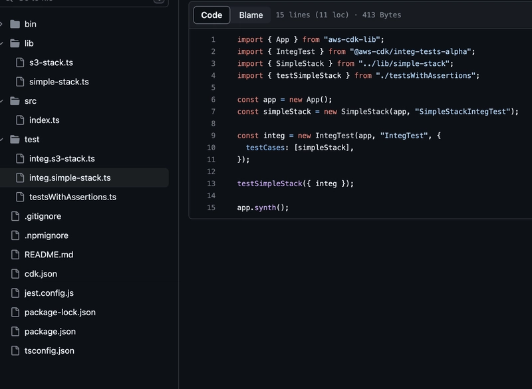532x389 pixels.
Task: Click the "413 Bytes" file size text
Action: click(381, 15)
